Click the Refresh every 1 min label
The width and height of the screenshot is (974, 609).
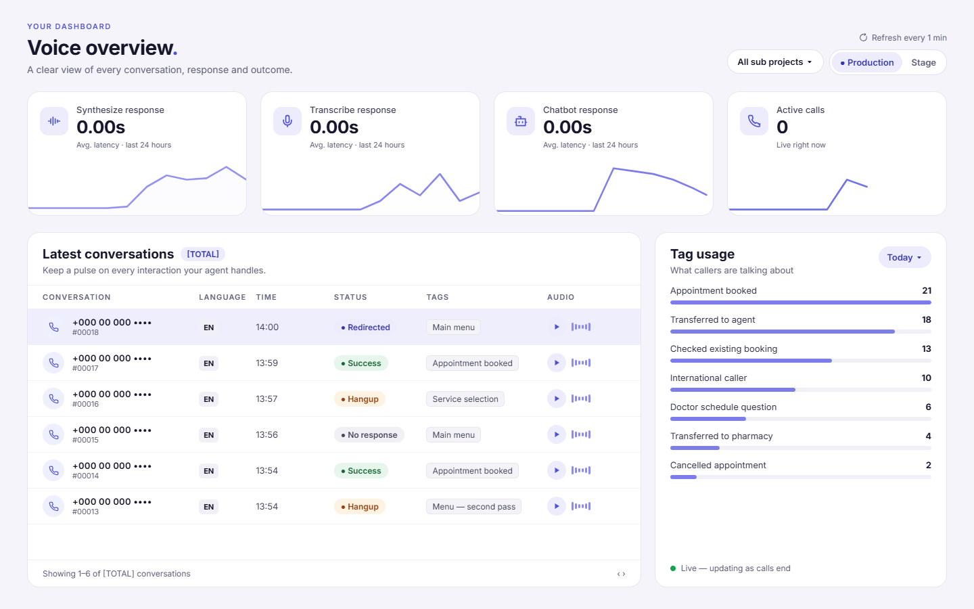pyautogui.click(x=909, y=38)
